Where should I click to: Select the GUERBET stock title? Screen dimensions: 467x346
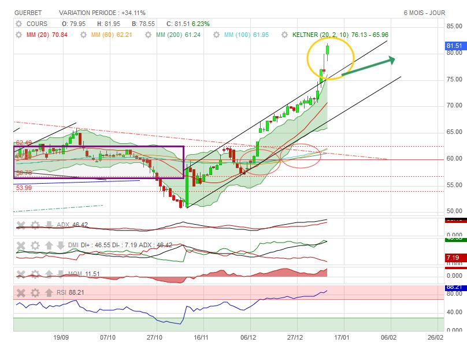28,13
